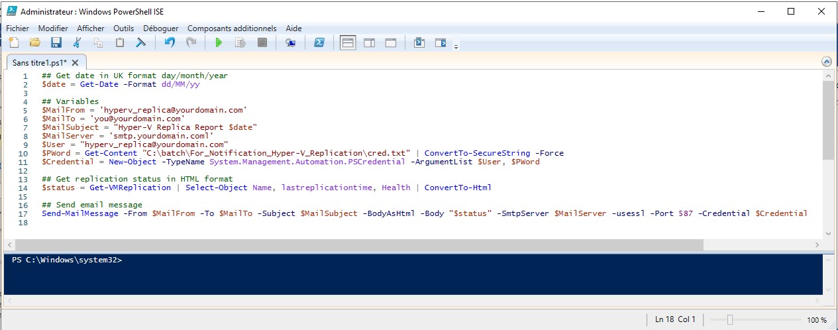838x330 pixels.
Task: Select the Sans titre1.ps1 tab
Action: 40,63
